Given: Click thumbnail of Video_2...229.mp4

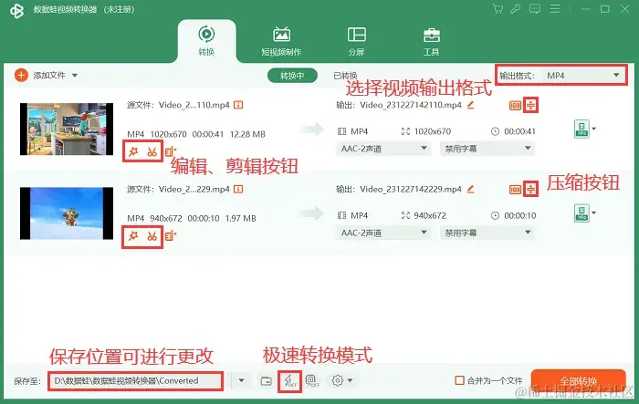Looking at the screenshot, I should (67, 213).
